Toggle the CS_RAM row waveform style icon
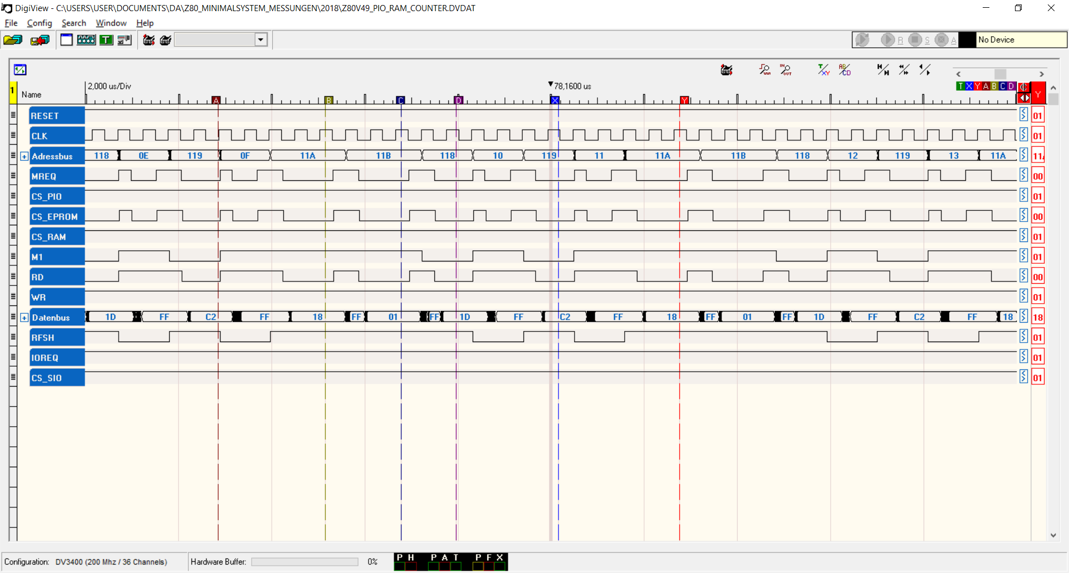This screenshot has height=573, width=1069. pos(1023,235)
